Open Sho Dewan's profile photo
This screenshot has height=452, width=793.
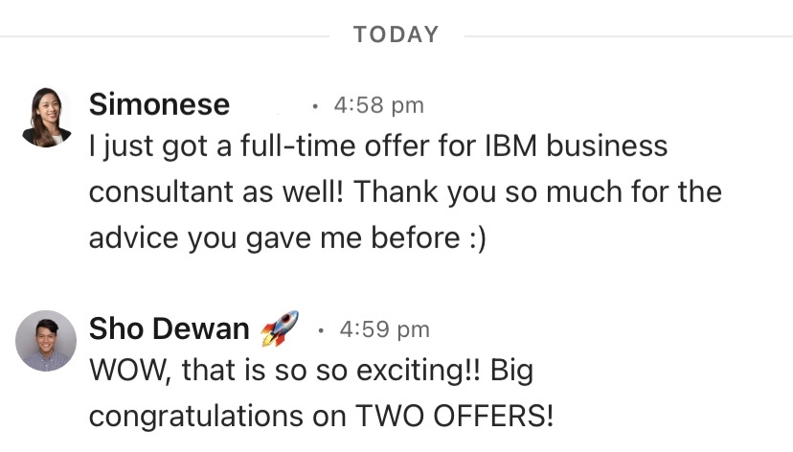(46, 340)
